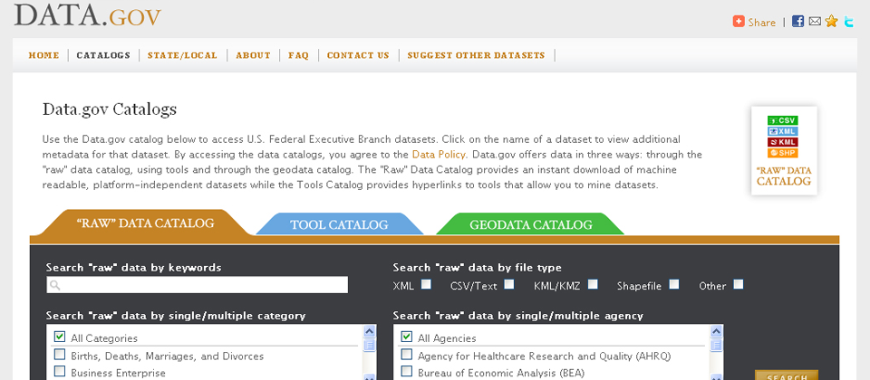Check Agency for Healthcare Research and Quality
Image resolution: width=870 pixels, height=380 pixels.
point(407,354)
